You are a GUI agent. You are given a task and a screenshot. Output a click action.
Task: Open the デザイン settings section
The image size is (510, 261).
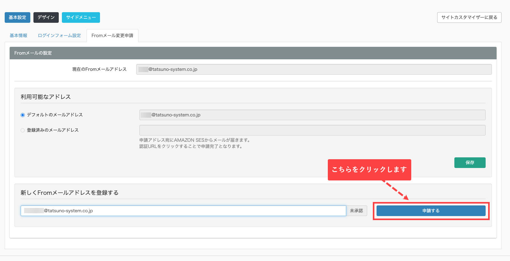[46, 17]
